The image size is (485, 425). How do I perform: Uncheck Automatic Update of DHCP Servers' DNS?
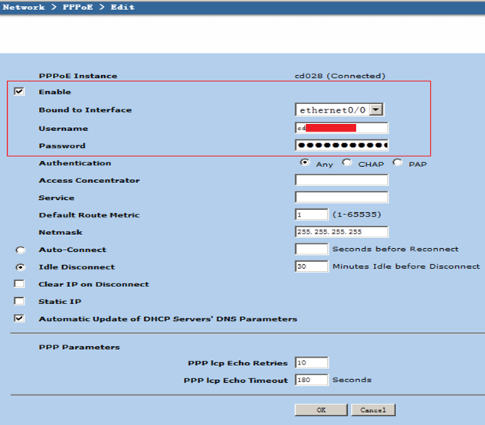pos(20,319)
